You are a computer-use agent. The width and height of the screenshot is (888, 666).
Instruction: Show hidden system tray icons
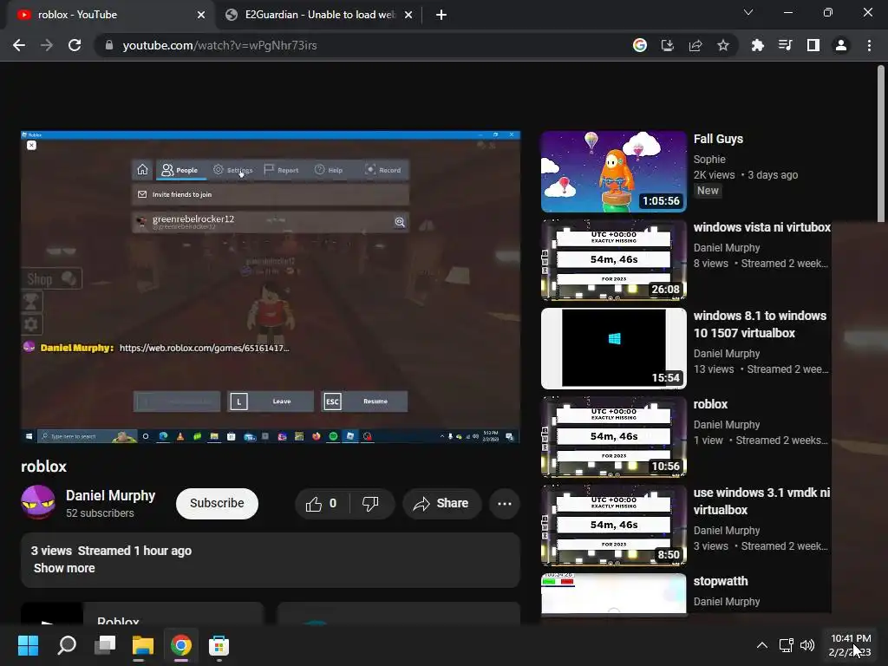coord(762,645)
